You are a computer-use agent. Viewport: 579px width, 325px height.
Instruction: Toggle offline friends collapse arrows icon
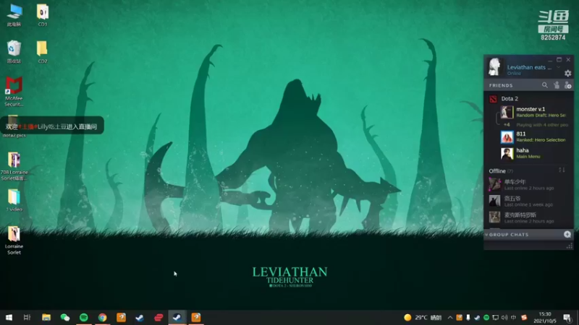pyautogui.click(x=562, y=170)
